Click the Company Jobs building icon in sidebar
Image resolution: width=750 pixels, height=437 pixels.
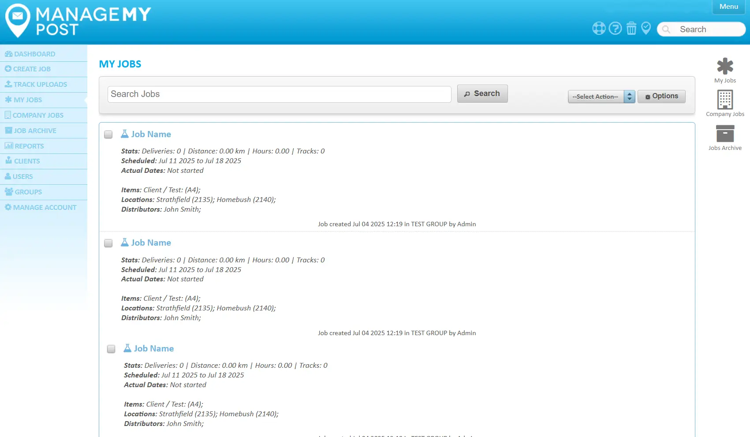point(7,115)
